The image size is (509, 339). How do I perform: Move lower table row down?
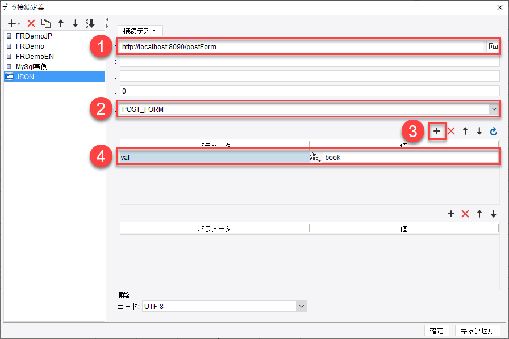coord(494,214)
